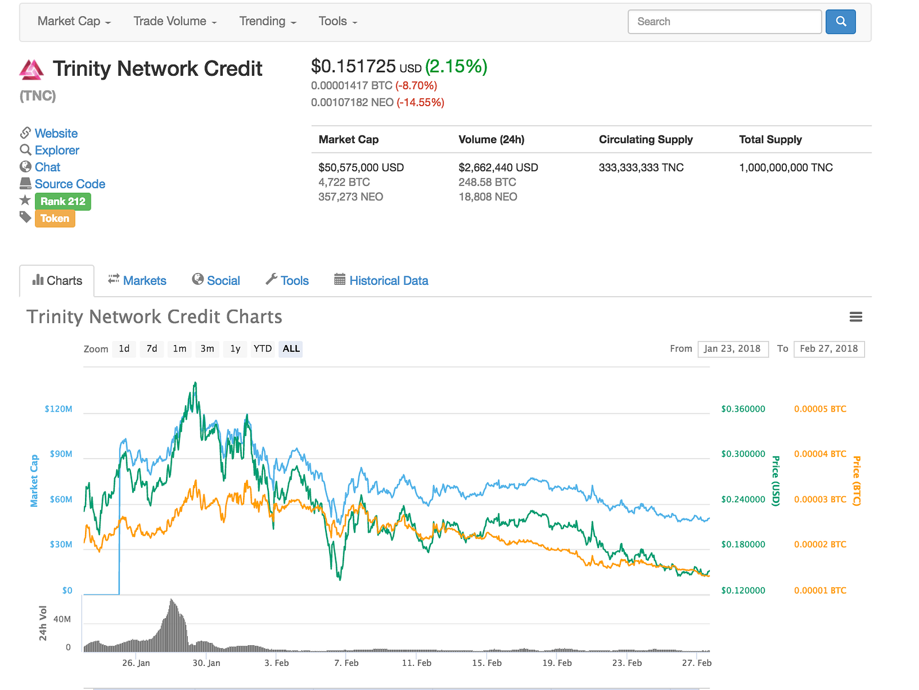This screenshot has width=919, height=690.
Task: Click the 1,000,000,000 TNC total supply value
Action: pos(786,168)
